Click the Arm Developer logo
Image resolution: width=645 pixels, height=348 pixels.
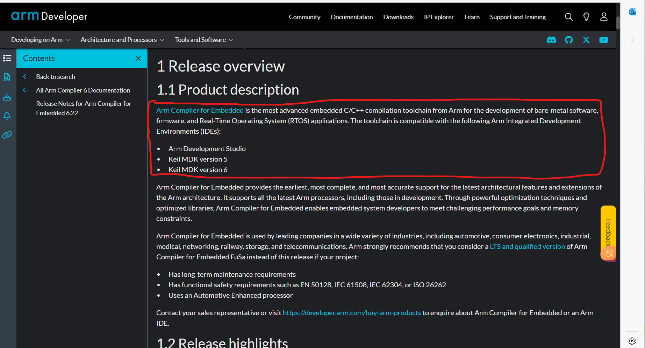pos(49,16)
